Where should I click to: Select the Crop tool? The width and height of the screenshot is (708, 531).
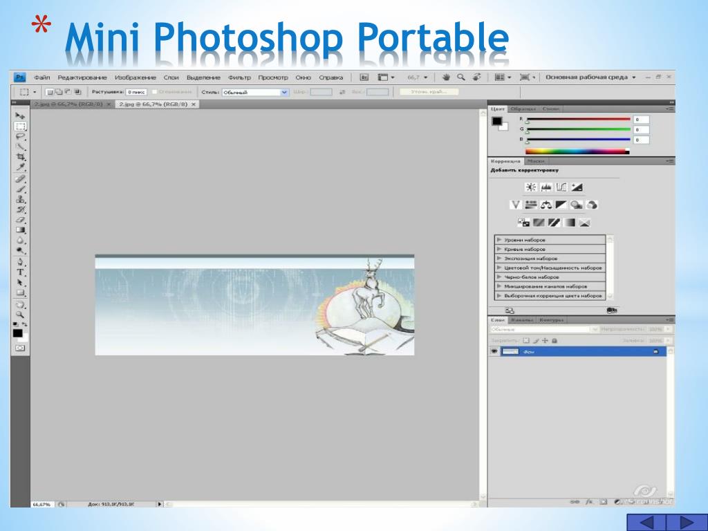(x=20, y=157)
